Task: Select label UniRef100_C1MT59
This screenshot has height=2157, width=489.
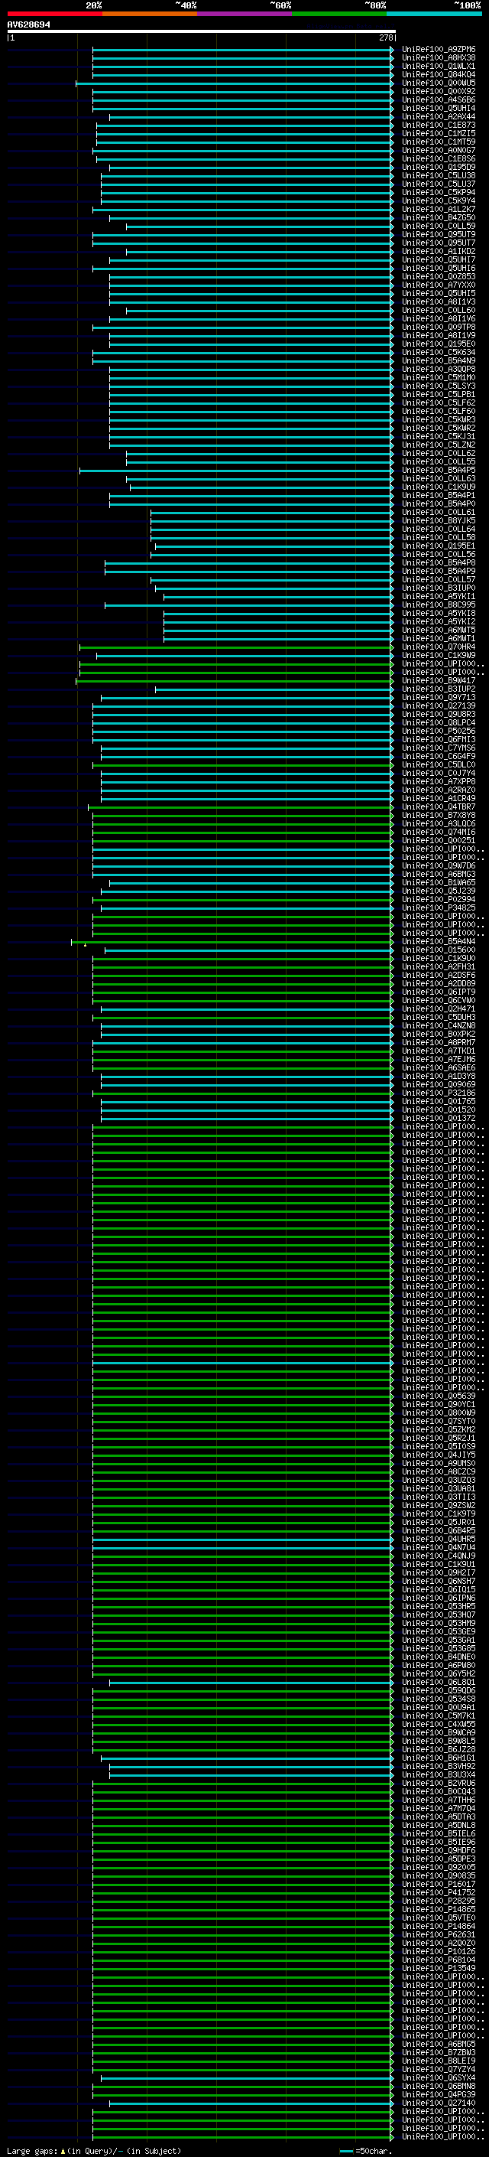Action: pyautogui.click(x=439, y=142)
